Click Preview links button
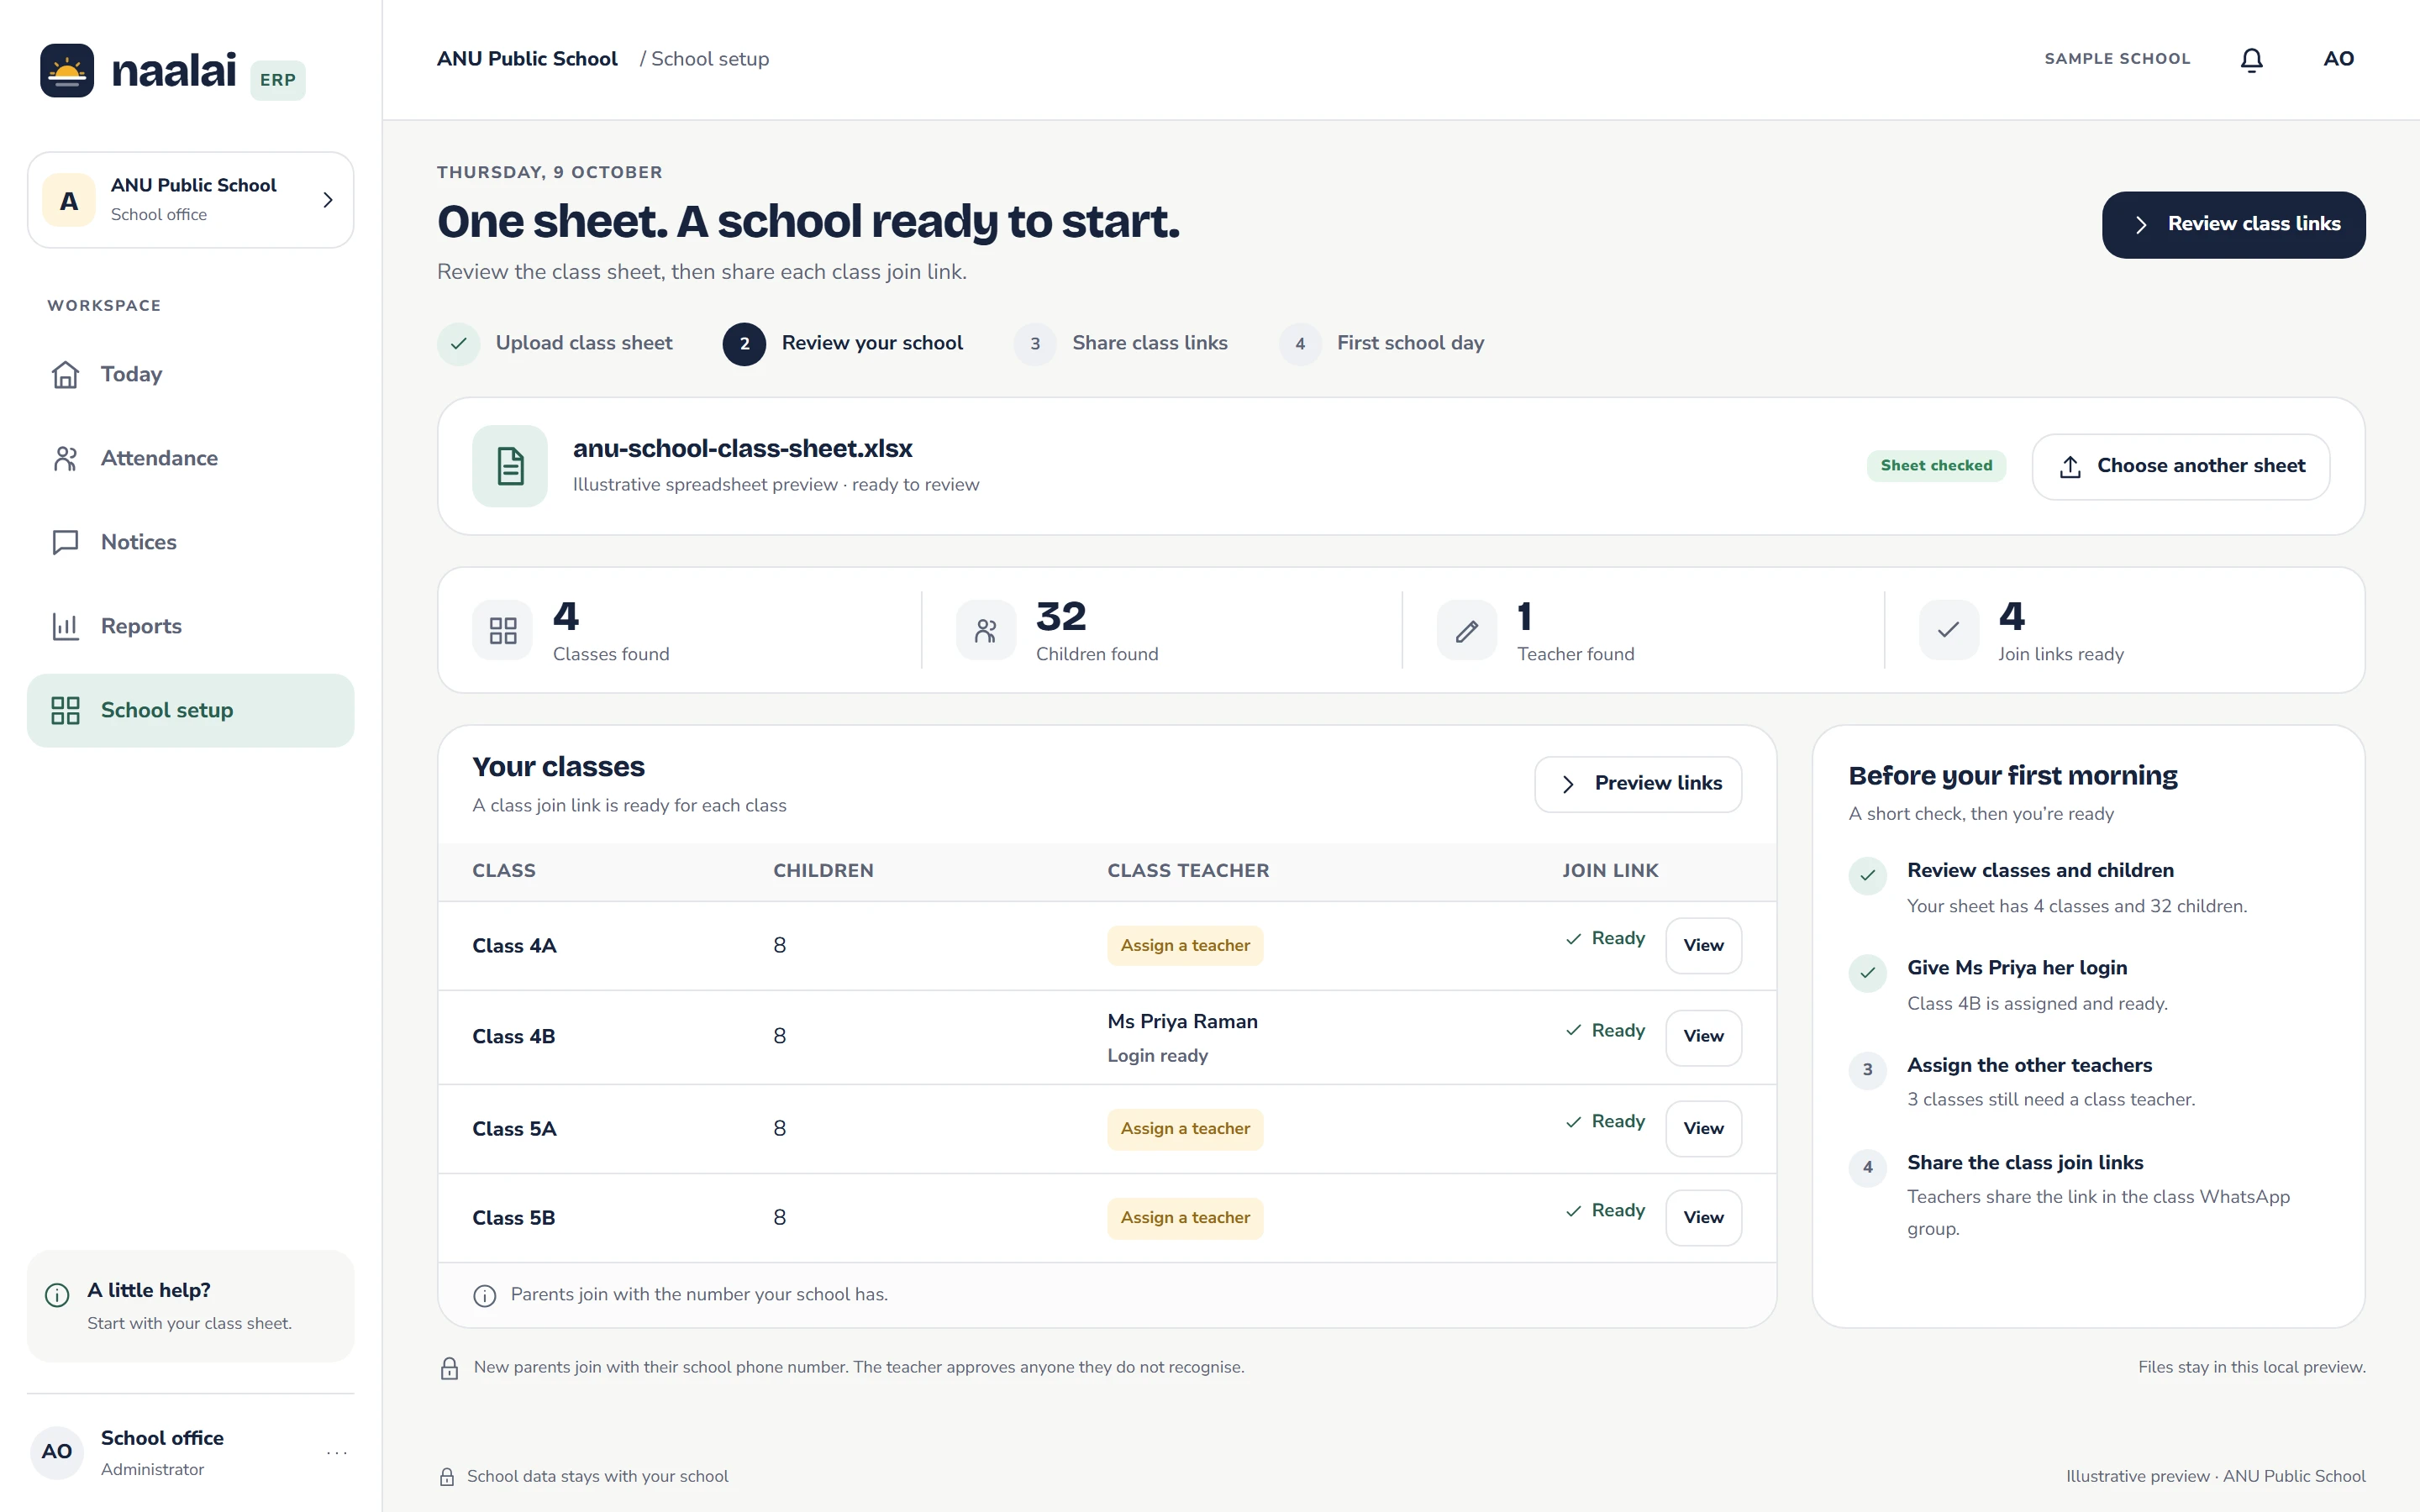 coord(1638,784)
